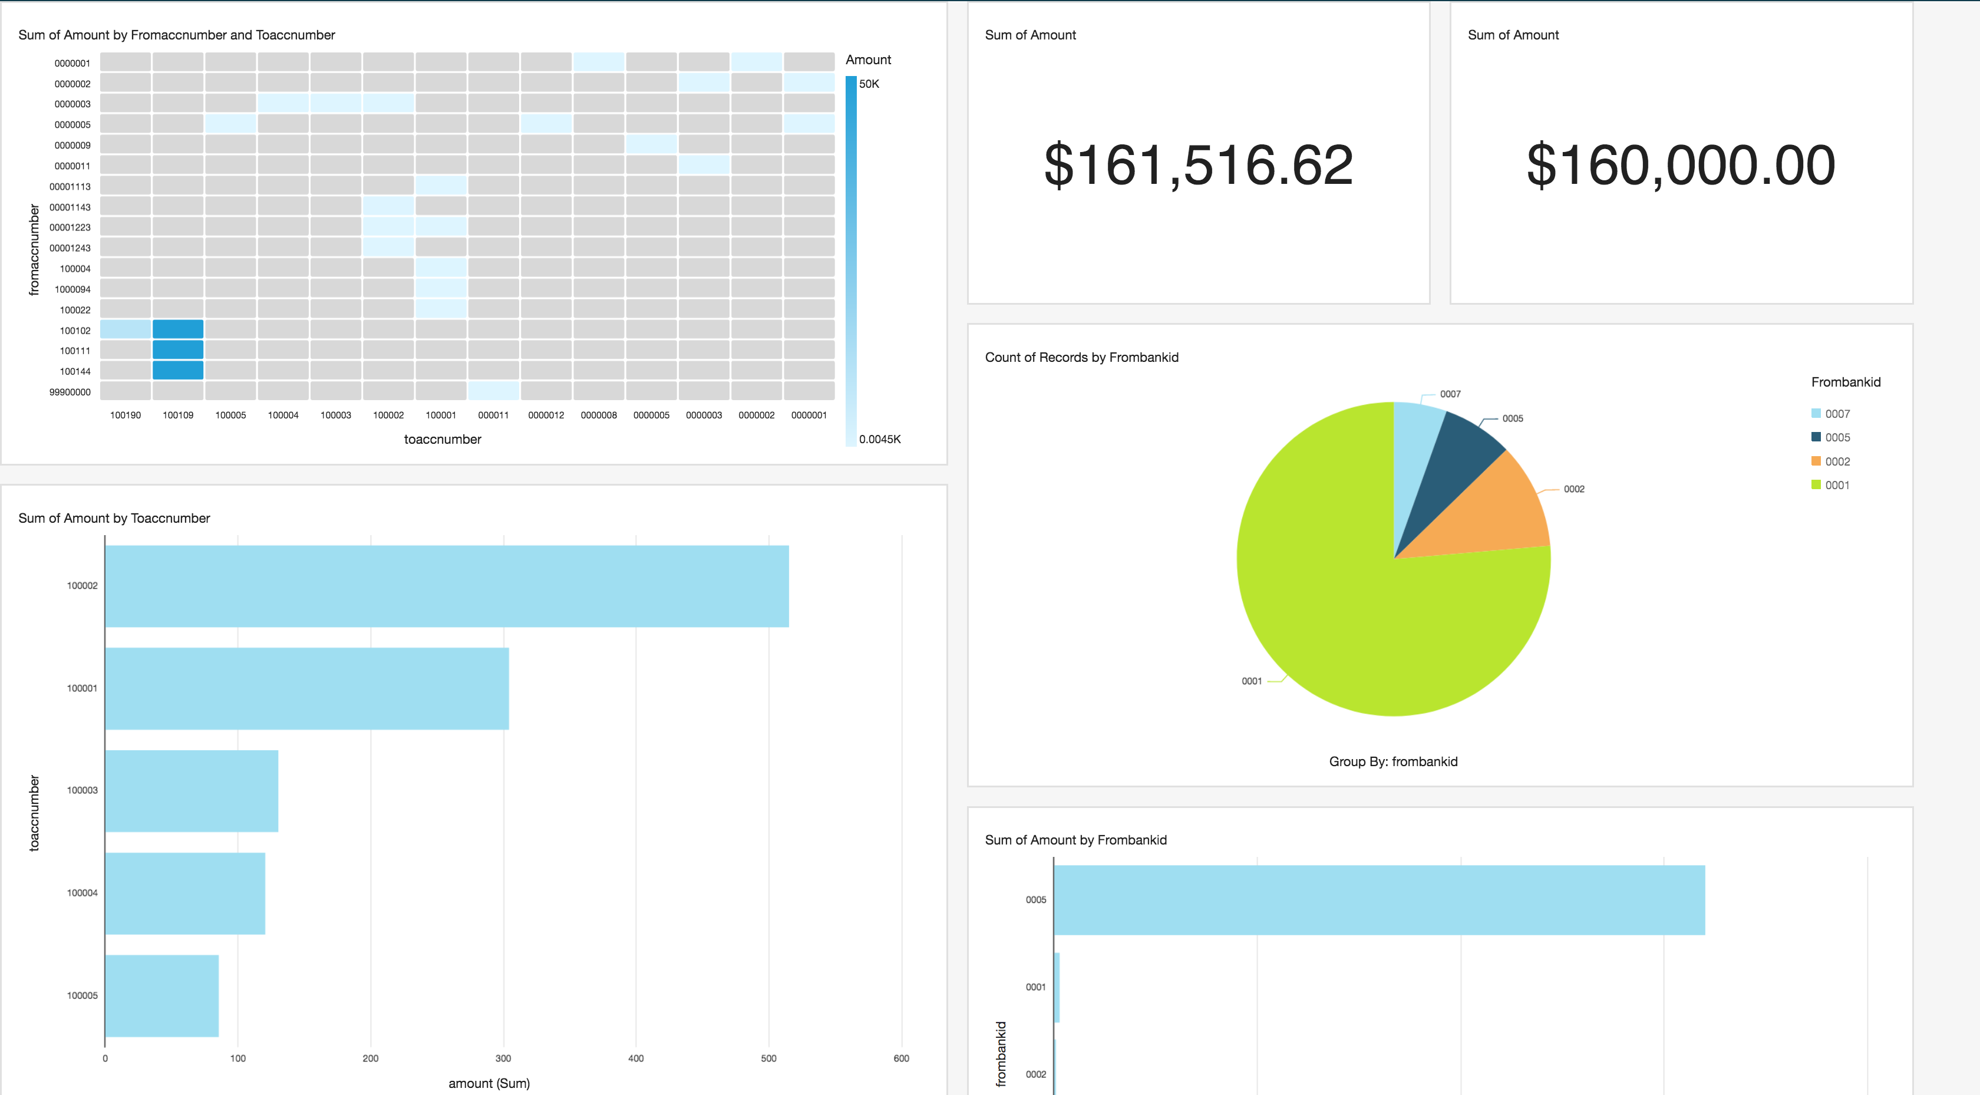Click the Sum of Amount by Toaccnumber title
The height and width of the screenshot is (1095, 1980).
[x=114, y=518]
